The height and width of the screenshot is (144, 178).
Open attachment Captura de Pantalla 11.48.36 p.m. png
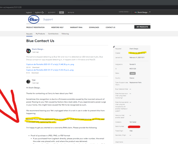coord(50,64)
